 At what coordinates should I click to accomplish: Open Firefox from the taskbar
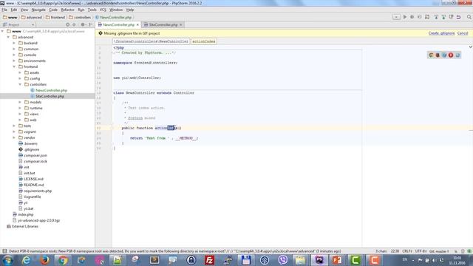point(44,260)
